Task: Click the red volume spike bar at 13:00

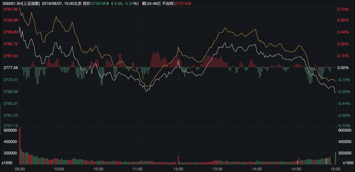Action: [179, 160]
